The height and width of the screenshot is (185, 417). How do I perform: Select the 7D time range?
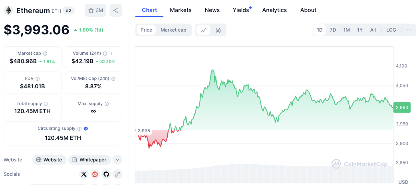click(x=333, y=30)
